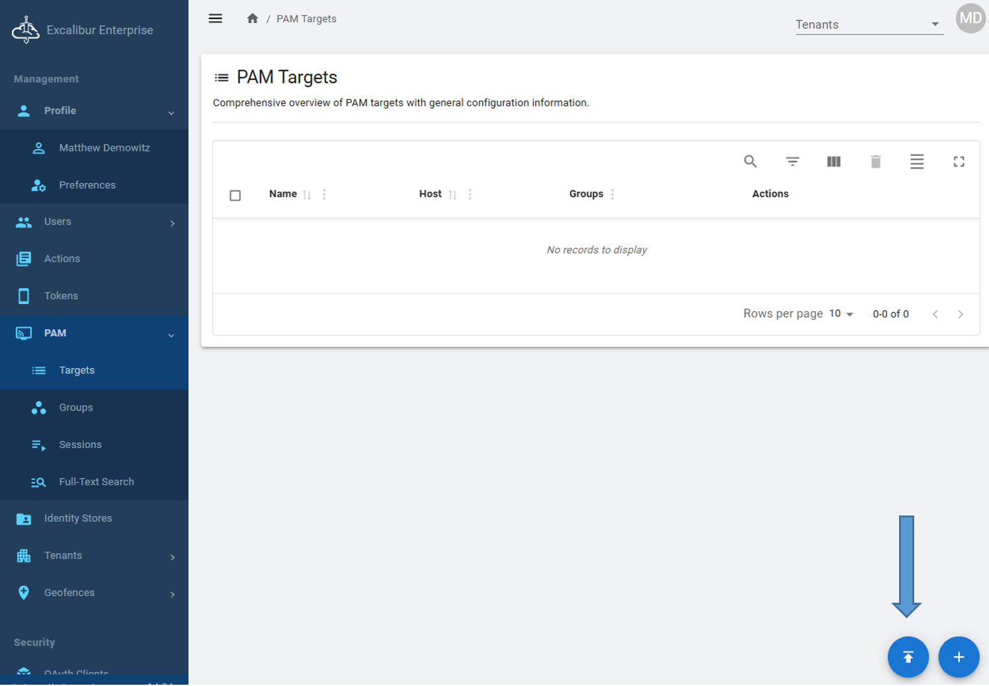Click the Name column header
The width and height of the screenshot is (989, 686).
pos(282,194)
